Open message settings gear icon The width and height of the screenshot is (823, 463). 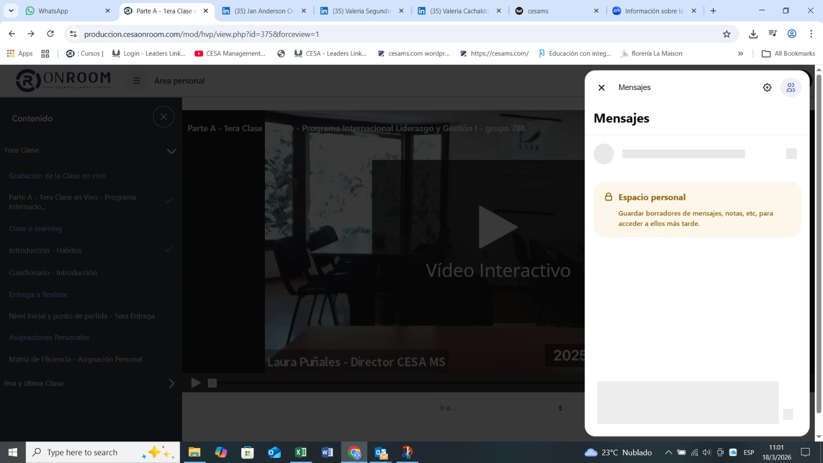pos(767,87)
